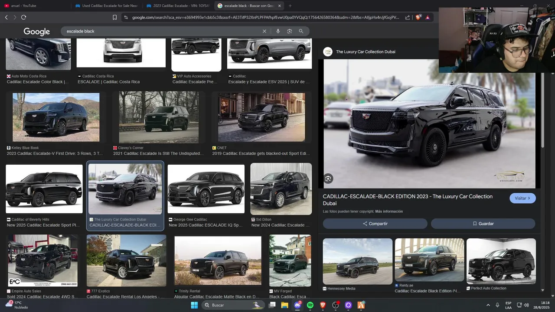The width and height of the screenshot is (555, 312).
Task: Click the Guardar button
Action: [483, 224]
